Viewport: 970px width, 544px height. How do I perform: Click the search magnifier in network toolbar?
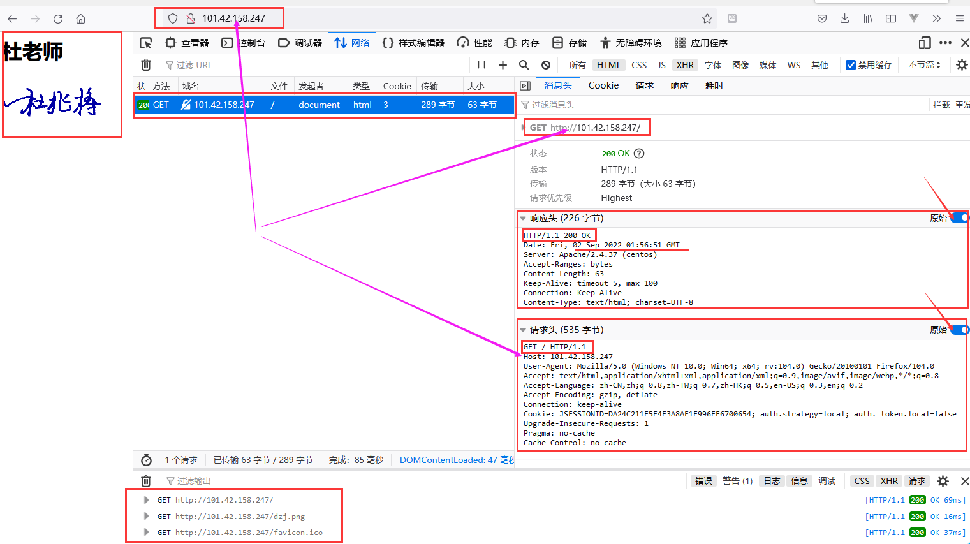tap(524, 65)
